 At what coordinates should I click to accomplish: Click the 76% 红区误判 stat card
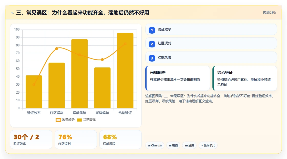point(76,140)
